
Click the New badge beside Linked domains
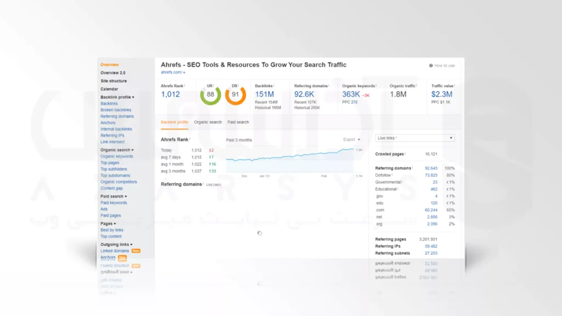tap(136, 251)
